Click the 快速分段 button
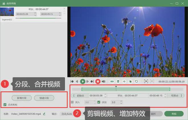Image resolution: width=188 pixels, height=120 pixels. 44,98
